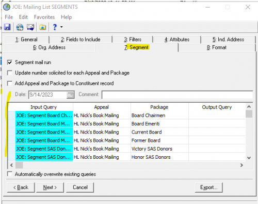The height and width of the screenshot is (204, 258).
Task: Open the Favorites star folder icon
Action: (x=42, y=27)
